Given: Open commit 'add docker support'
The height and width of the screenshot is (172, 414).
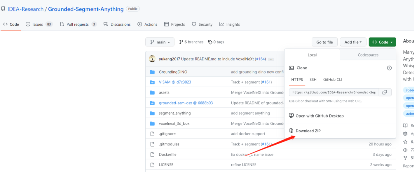Looking at the screenshot, I should click(x=248, y=134).
